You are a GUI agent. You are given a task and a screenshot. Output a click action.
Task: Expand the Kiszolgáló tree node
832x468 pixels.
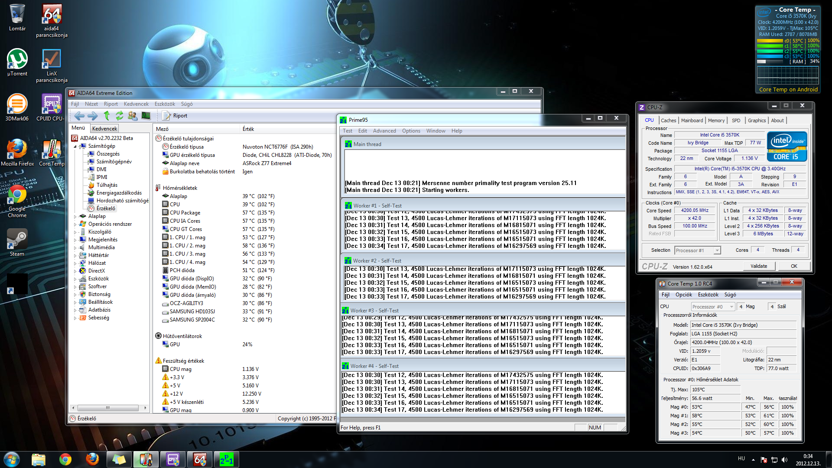click(x=75, y=232)
